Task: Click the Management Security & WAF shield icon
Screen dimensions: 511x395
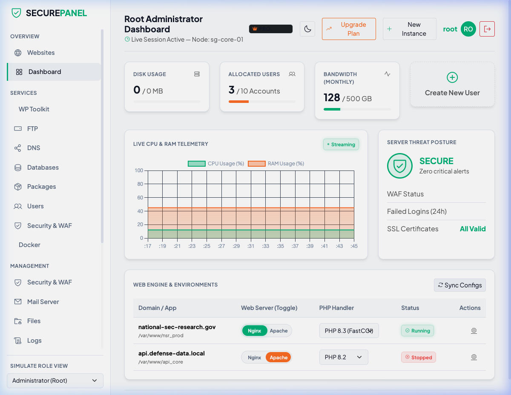Action: (18, 282)
